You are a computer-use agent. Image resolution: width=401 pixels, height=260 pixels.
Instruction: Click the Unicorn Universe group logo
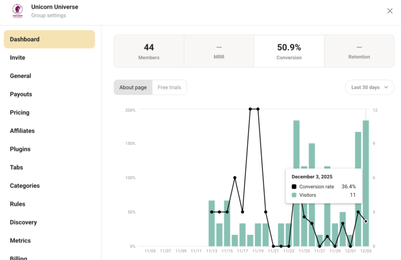click(17, 11)
